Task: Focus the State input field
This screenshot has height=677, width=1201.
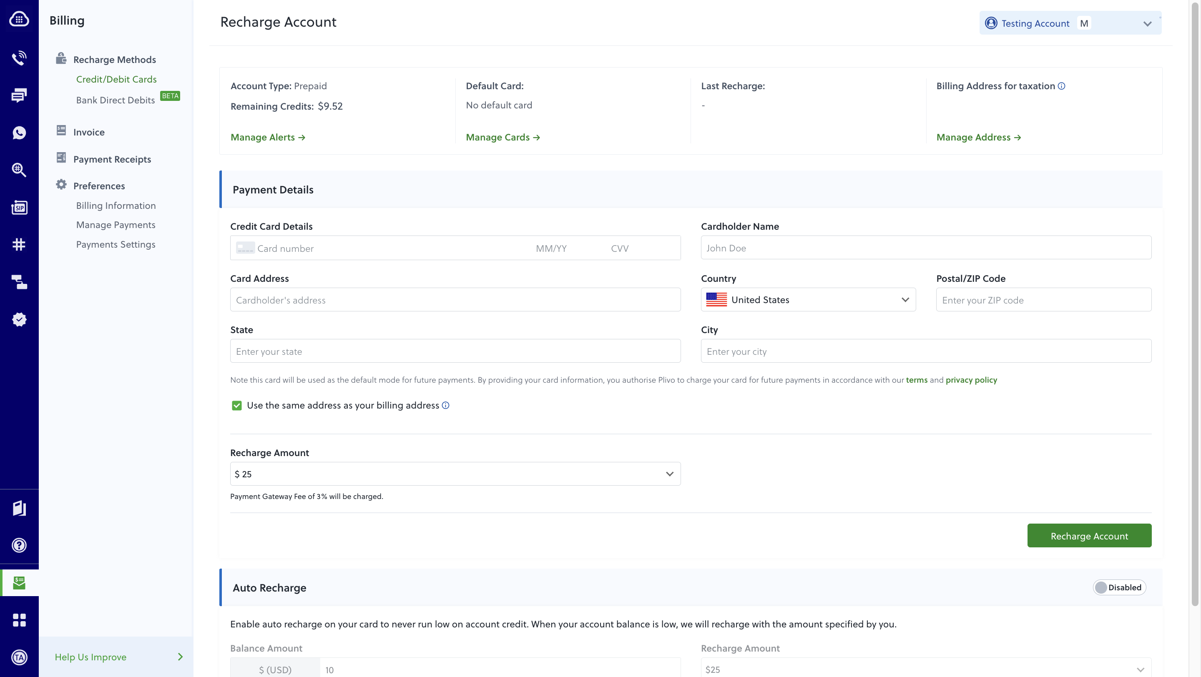Action: click(455, 351)
